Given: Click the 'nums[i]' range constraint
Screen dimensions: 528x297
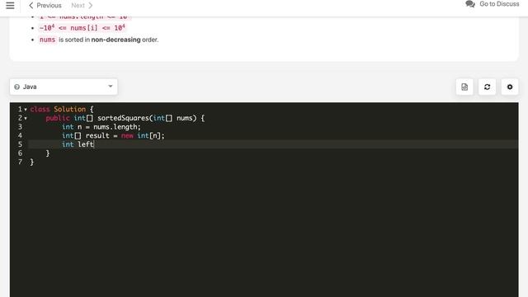Looking at the screenshot, I should click(x=82, y=27).
